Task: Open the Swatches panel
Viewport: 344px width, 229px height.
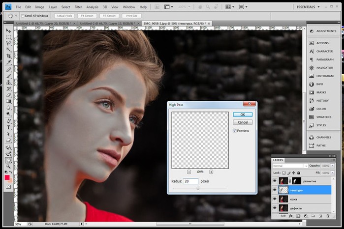Action: [323, 117]
